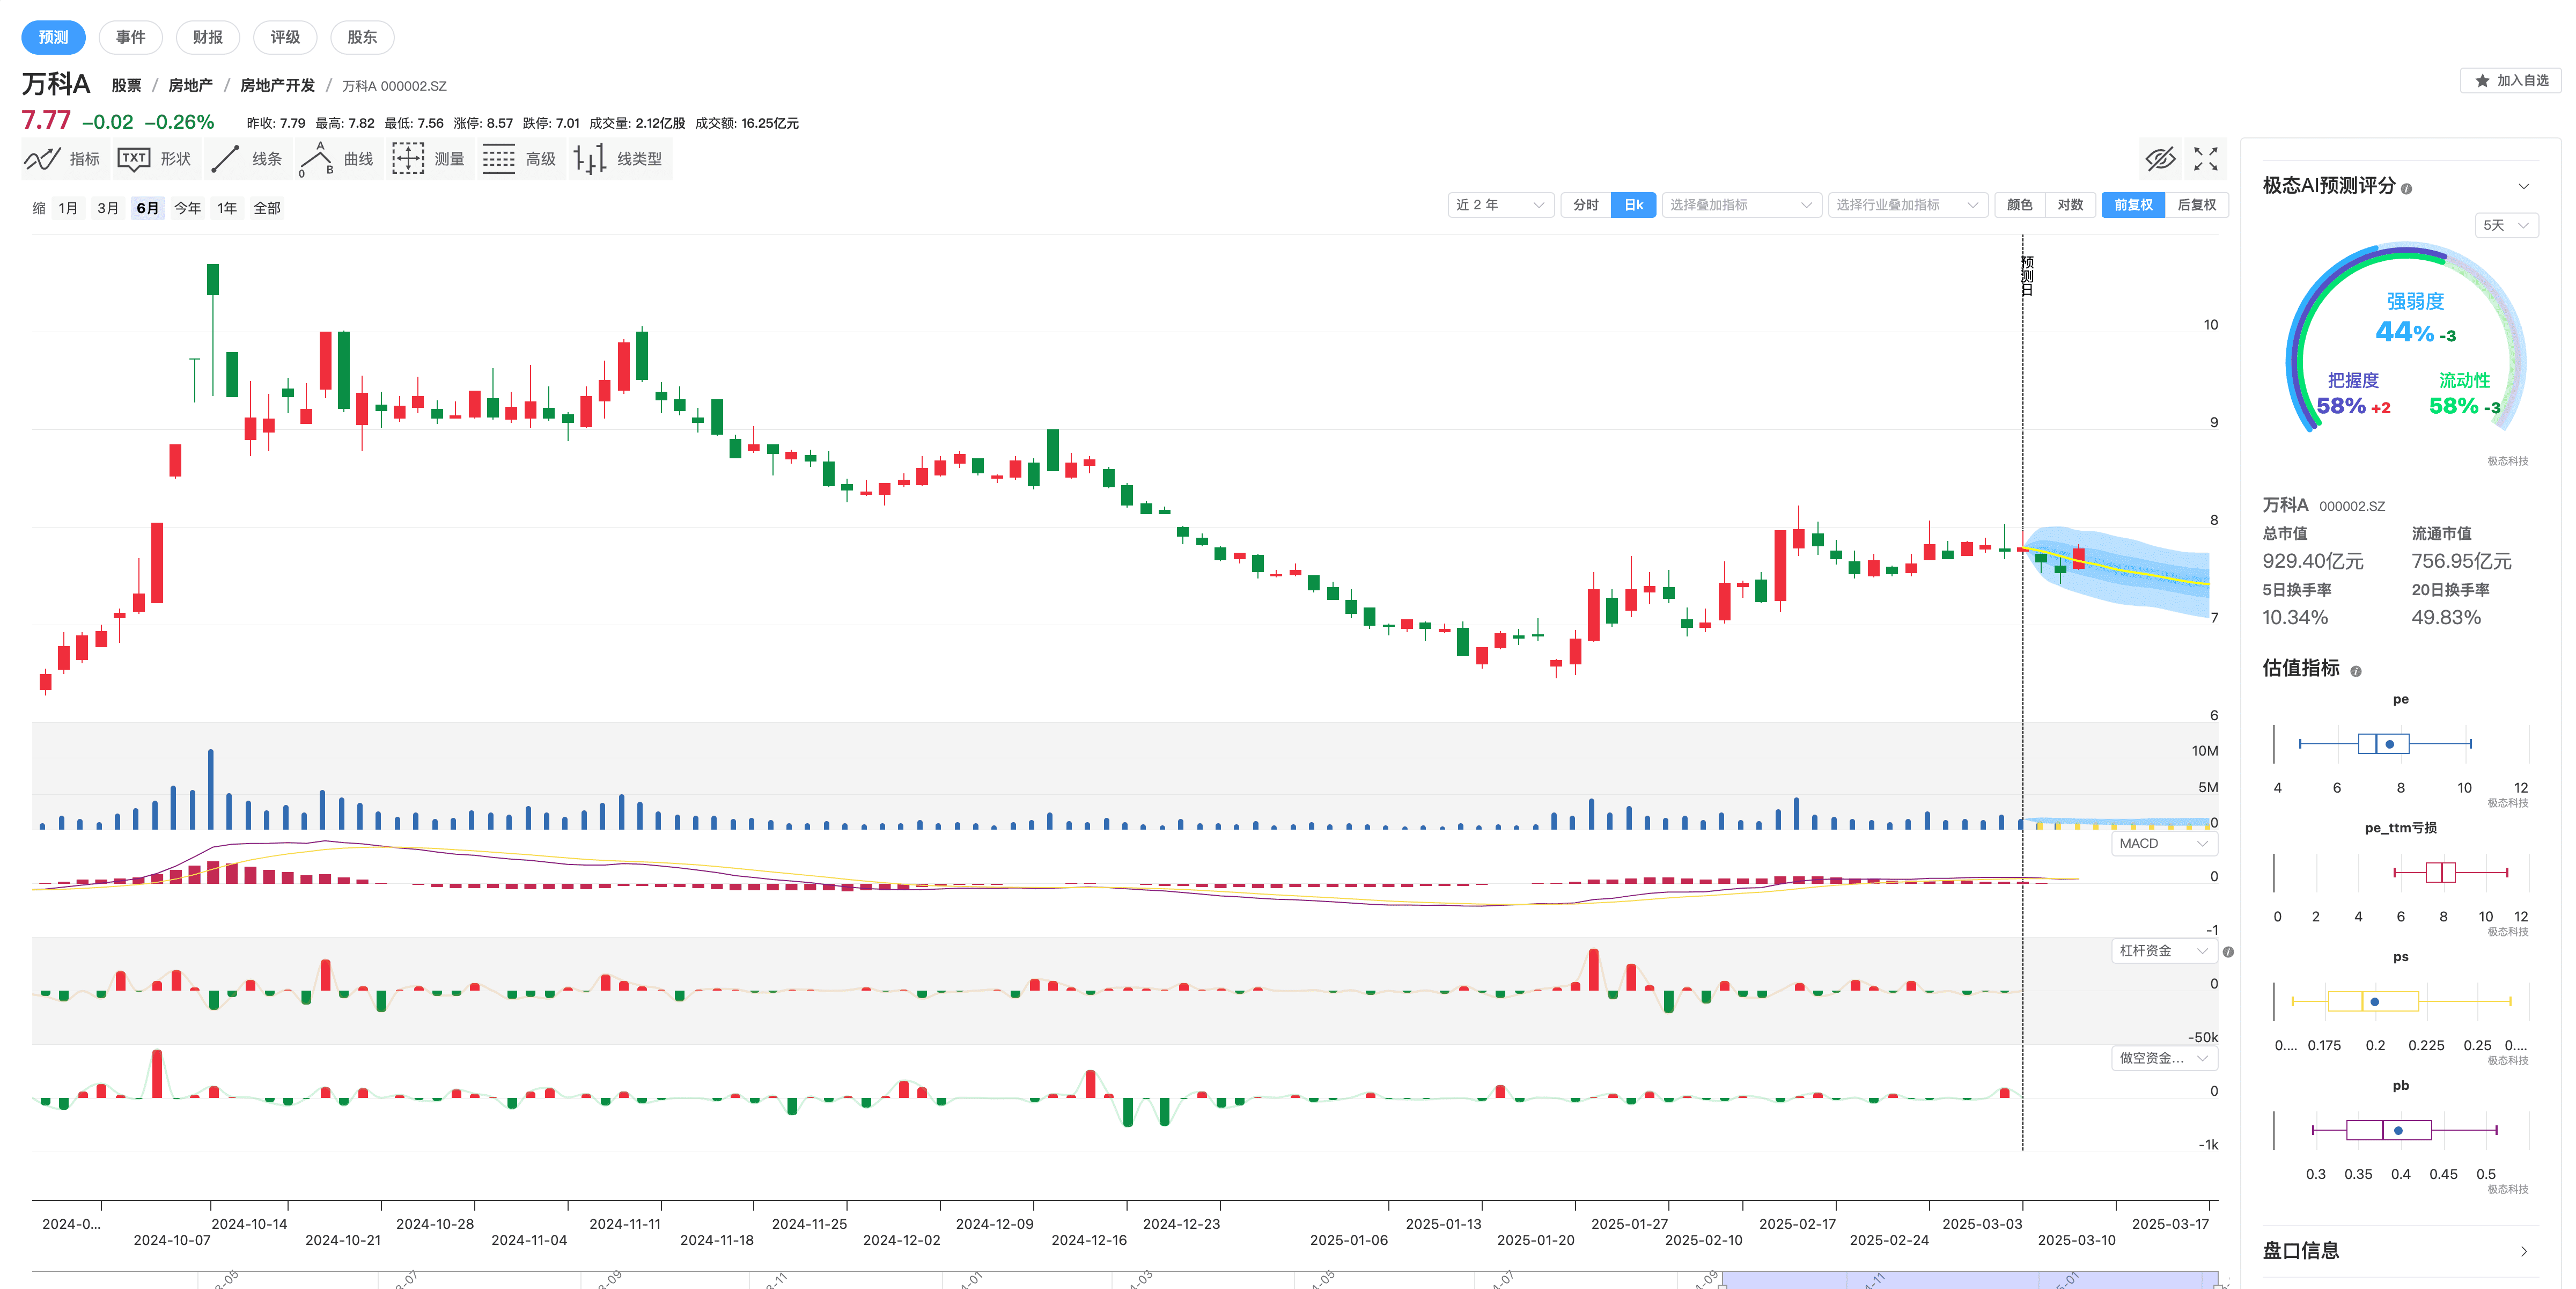Click the 成交量: 2.12亿股 text
Image resolution: width=2576 pixels, height=1289 pixels.
tap(637, 124)
